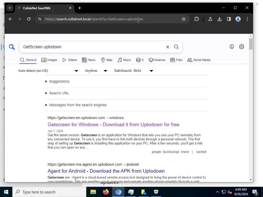Switch to the News search tab
263x197 pixels.
pos(89,60)
